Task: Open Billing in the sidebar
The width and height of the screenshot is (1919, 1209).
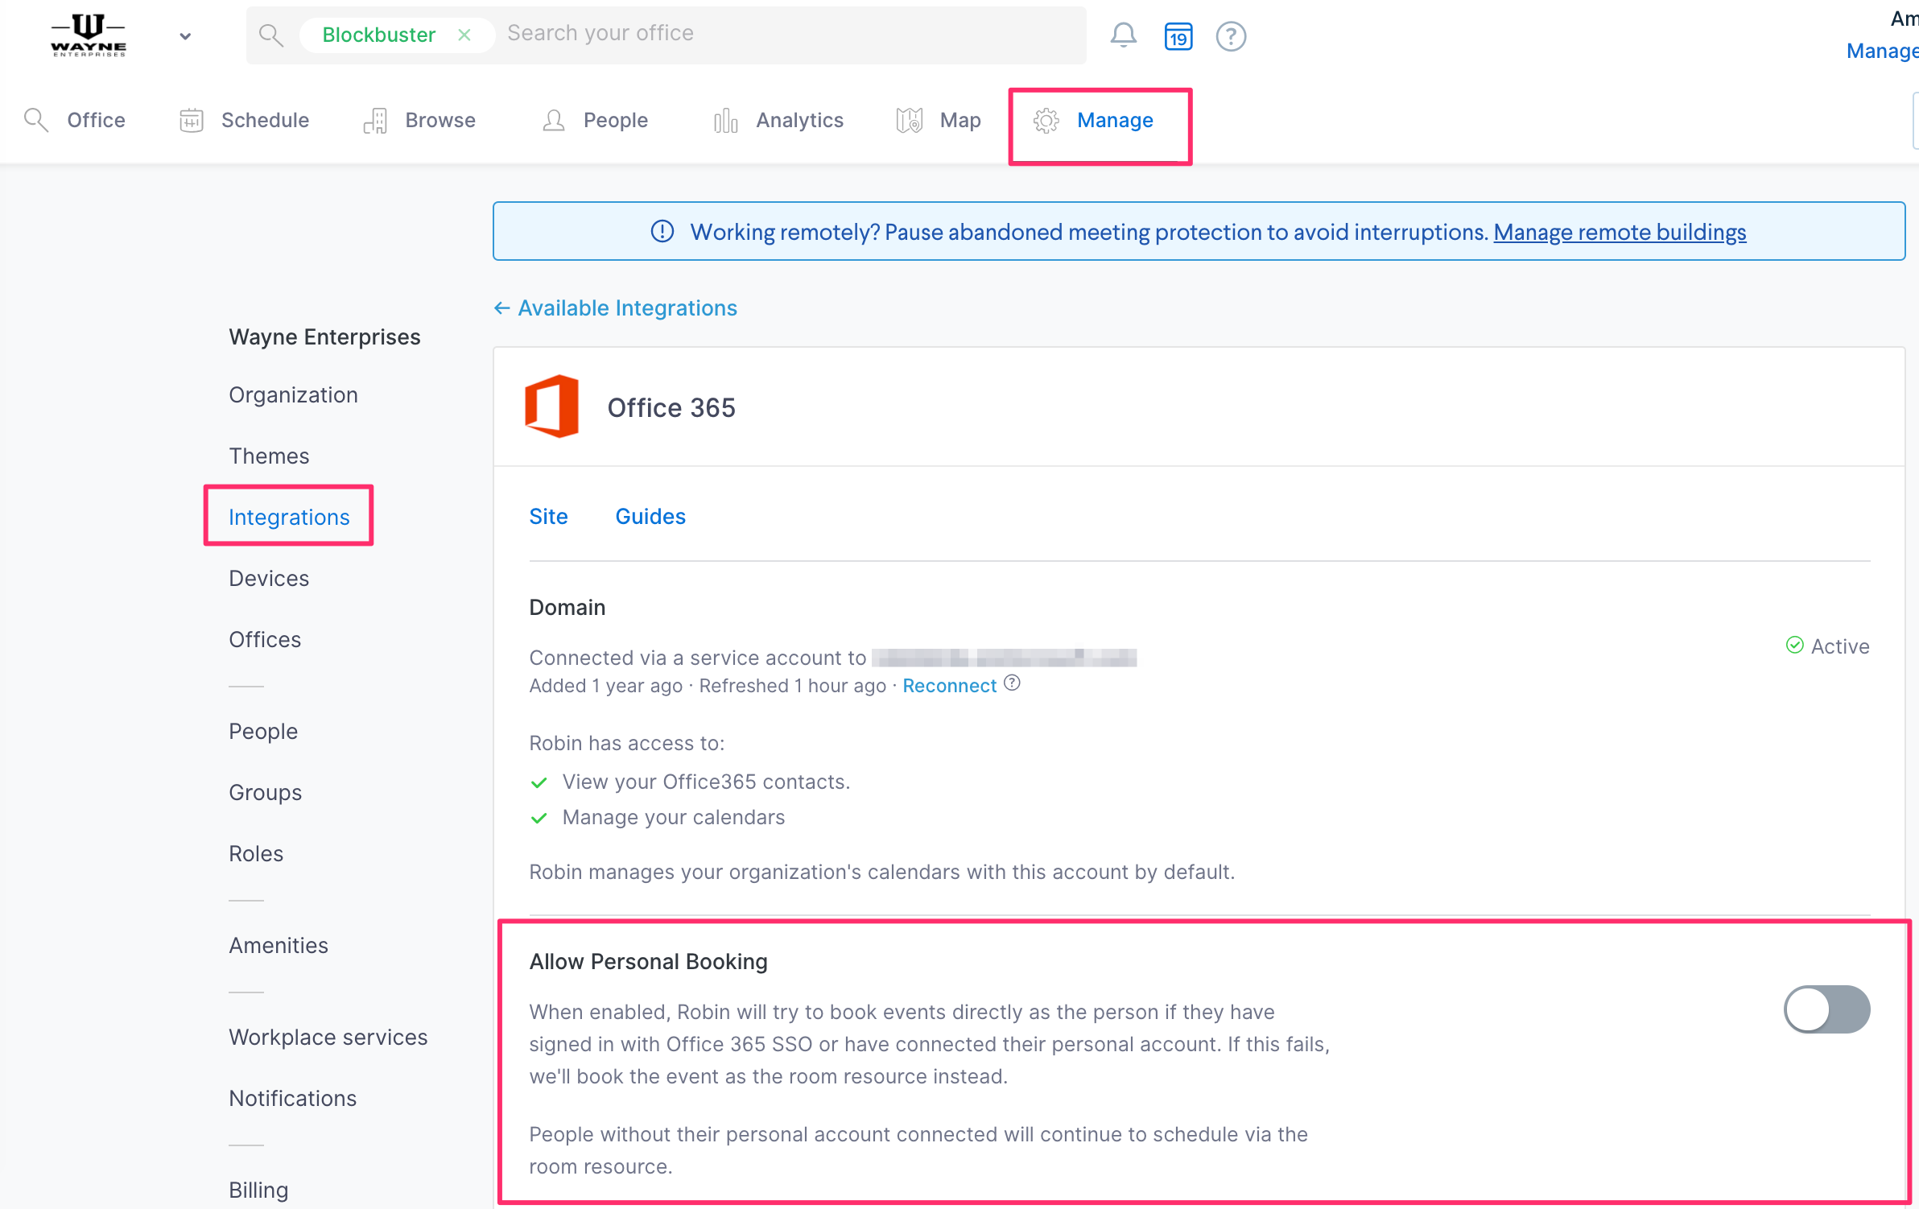Action: (258, 1190)
